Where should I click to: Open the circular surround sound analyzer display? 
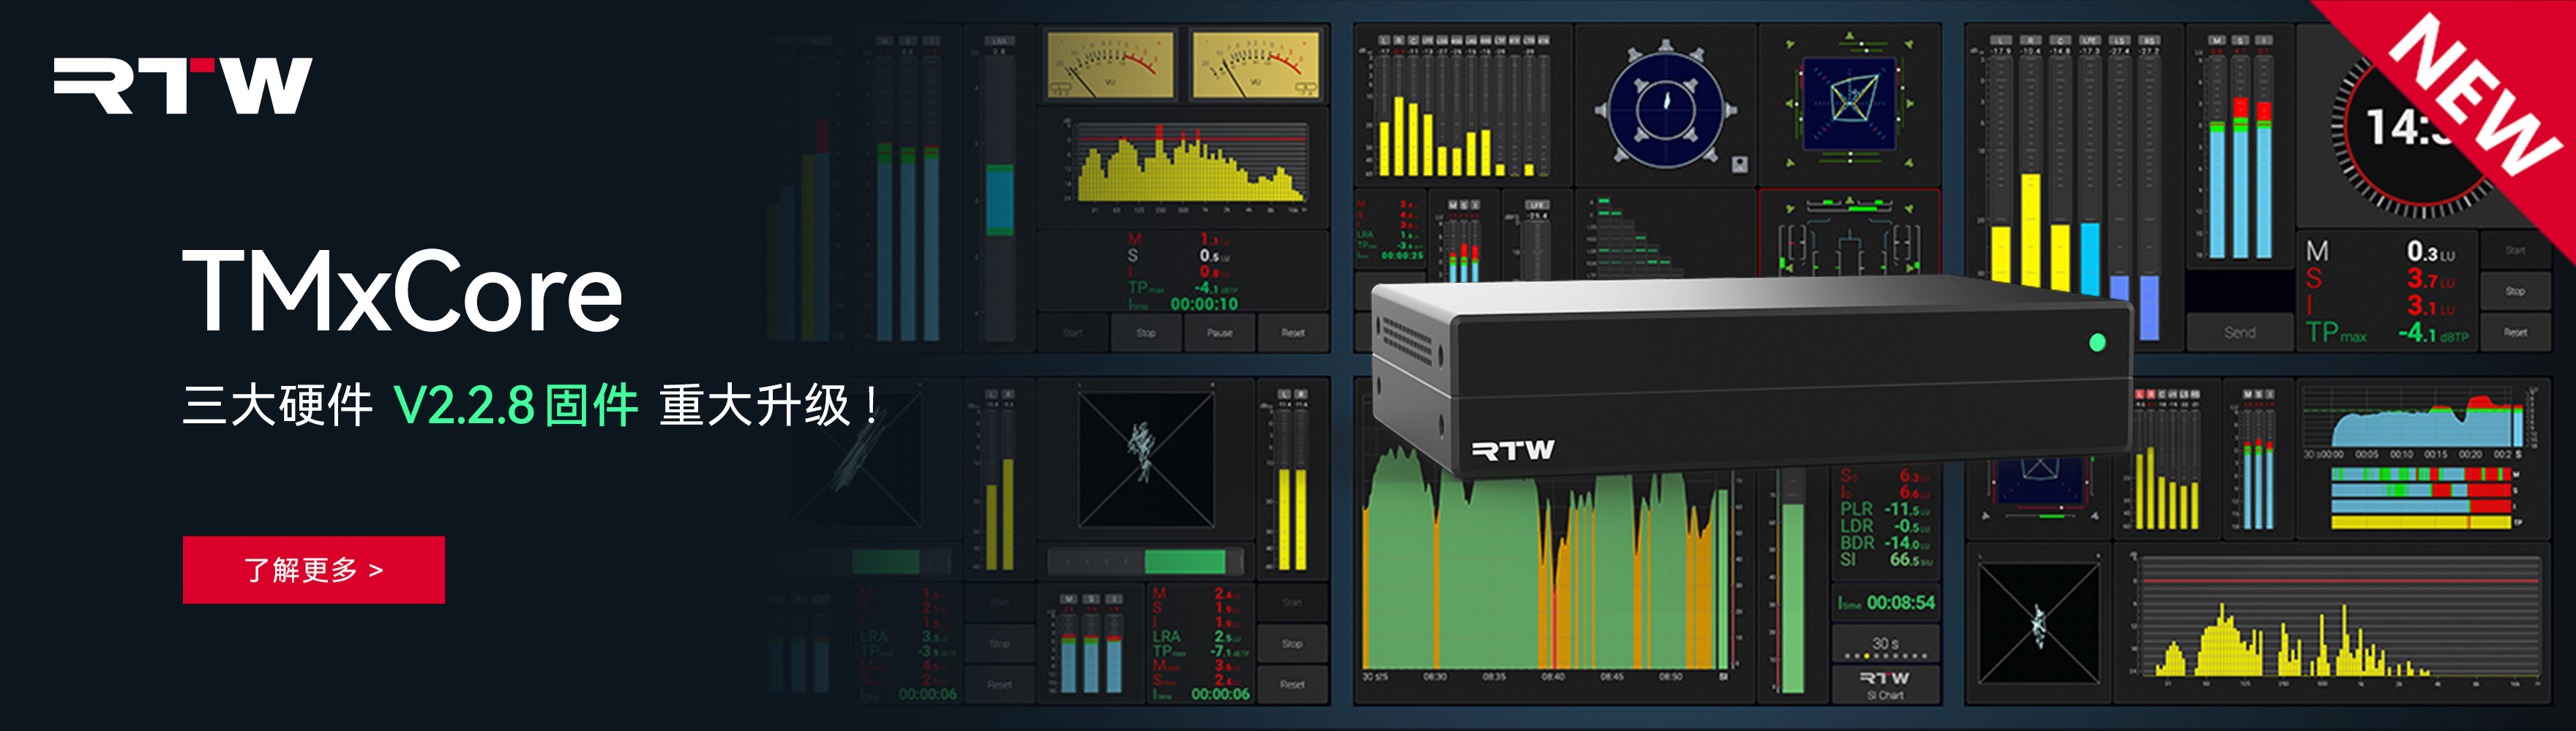tap(1665, 106)
